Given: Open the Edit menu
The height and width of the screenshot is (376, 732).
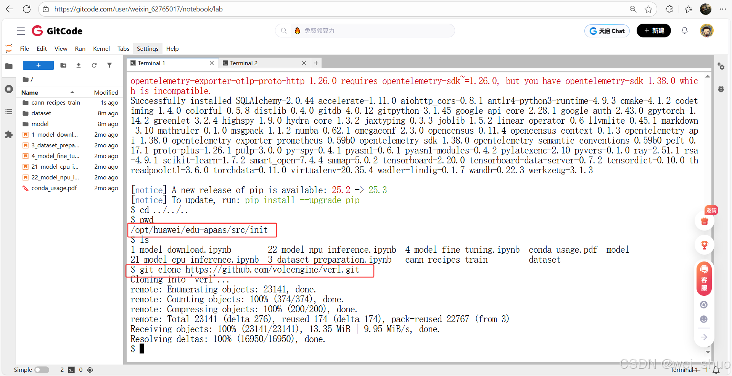Looking at the screenshot, I should 42,49.
